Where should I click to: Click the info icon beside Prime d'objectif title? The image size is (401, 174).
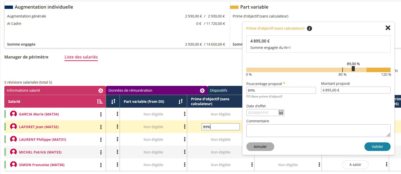tap(309, 28)
